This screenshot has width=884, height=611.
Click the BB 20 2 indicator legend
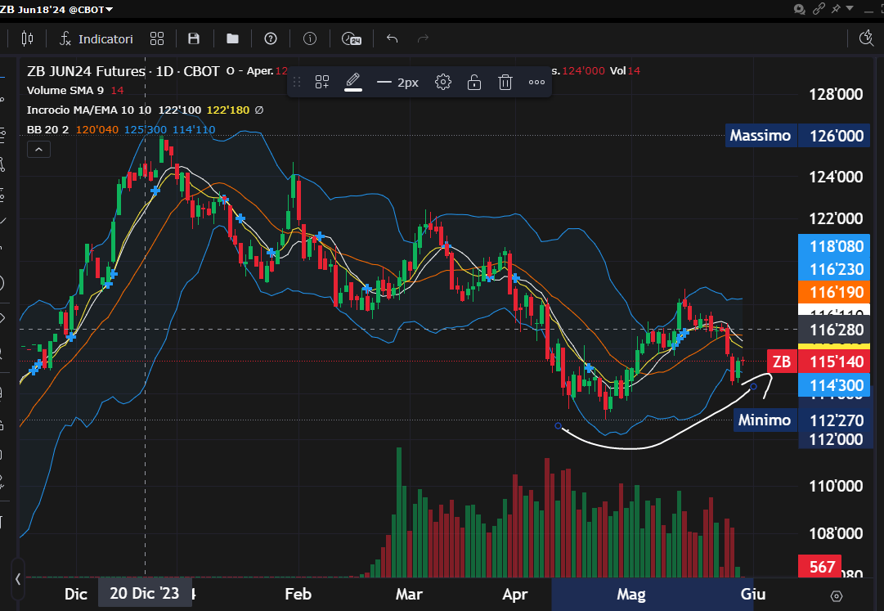click(48, 129)
